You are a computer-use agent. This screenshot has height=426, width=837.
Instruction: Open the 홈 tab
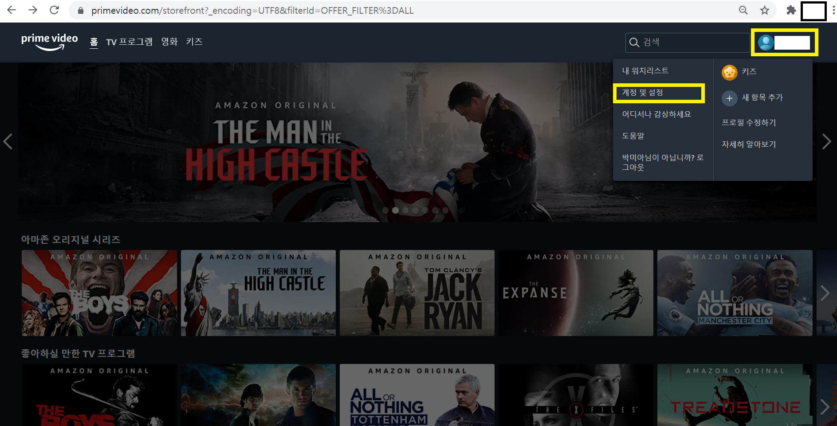tap(94, 43)
